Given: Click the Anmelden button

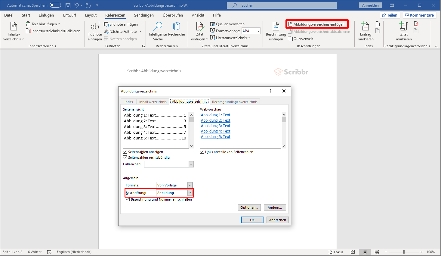Looking at the screenshot, I should click(370, 5).
